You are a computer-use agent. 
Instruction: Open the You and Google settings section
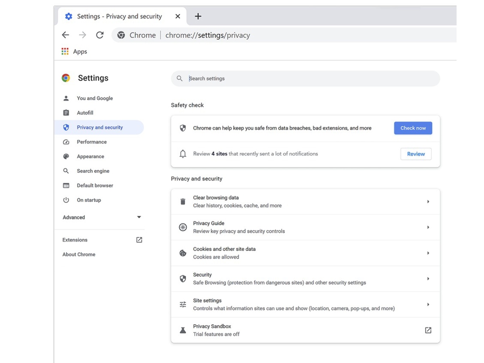tap(95, 98)
